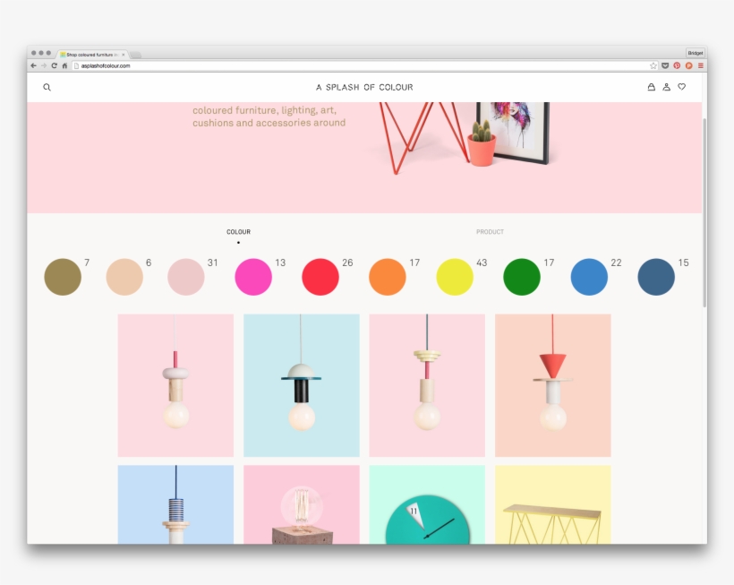Select the peach swatch with 6 items

124,277
